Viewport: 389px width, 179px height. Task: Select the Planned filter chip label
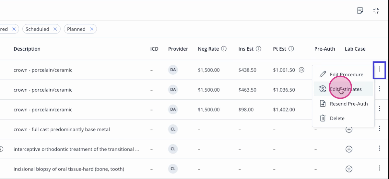76,29
